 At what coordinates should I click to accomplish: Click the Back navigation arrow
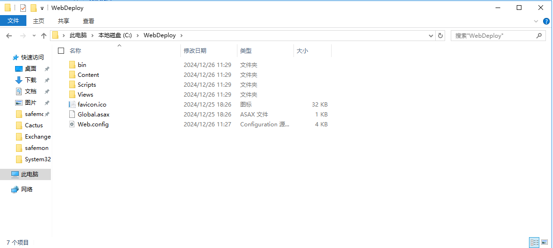pyautogui.click(x=9, y=36)
